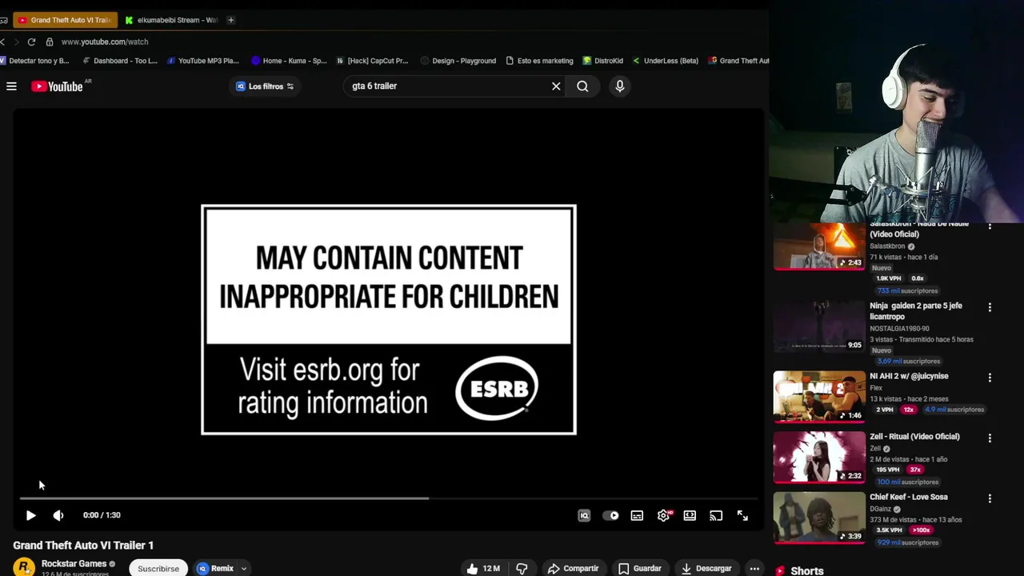Viewport: 1024px width, 576px height.
Task: Expand the dropdown arrow next to Remix
Action: pyautogui.click(x=244, y=569)
